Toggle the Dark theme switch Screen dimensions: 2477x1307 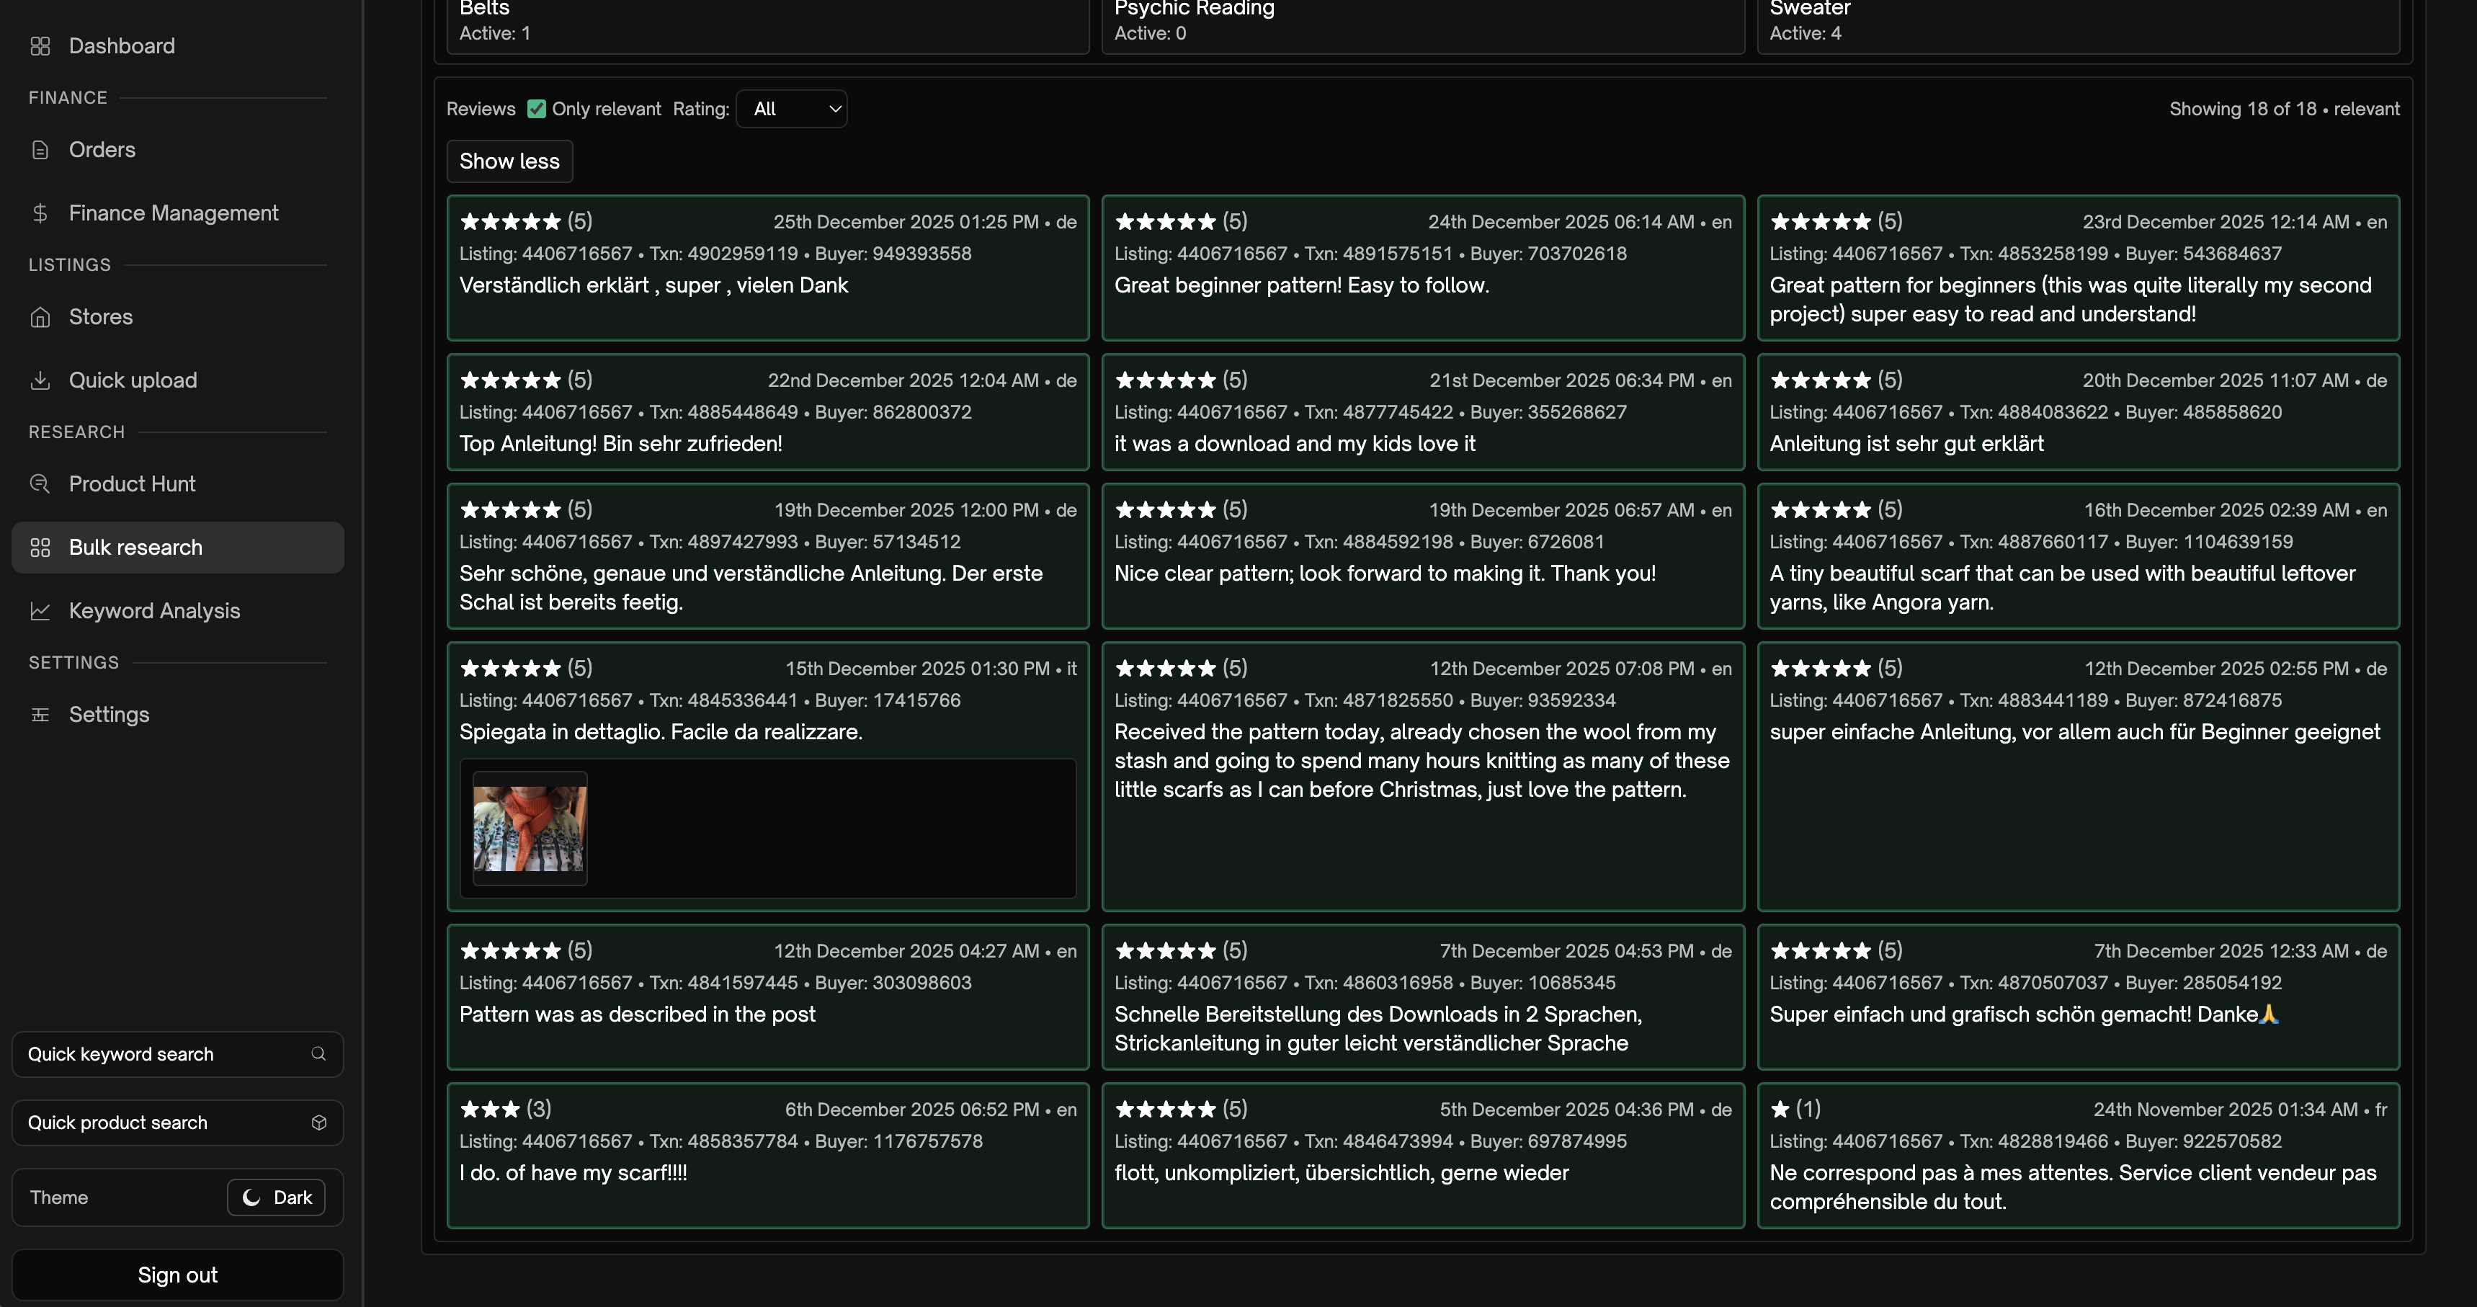(276, 1197)
